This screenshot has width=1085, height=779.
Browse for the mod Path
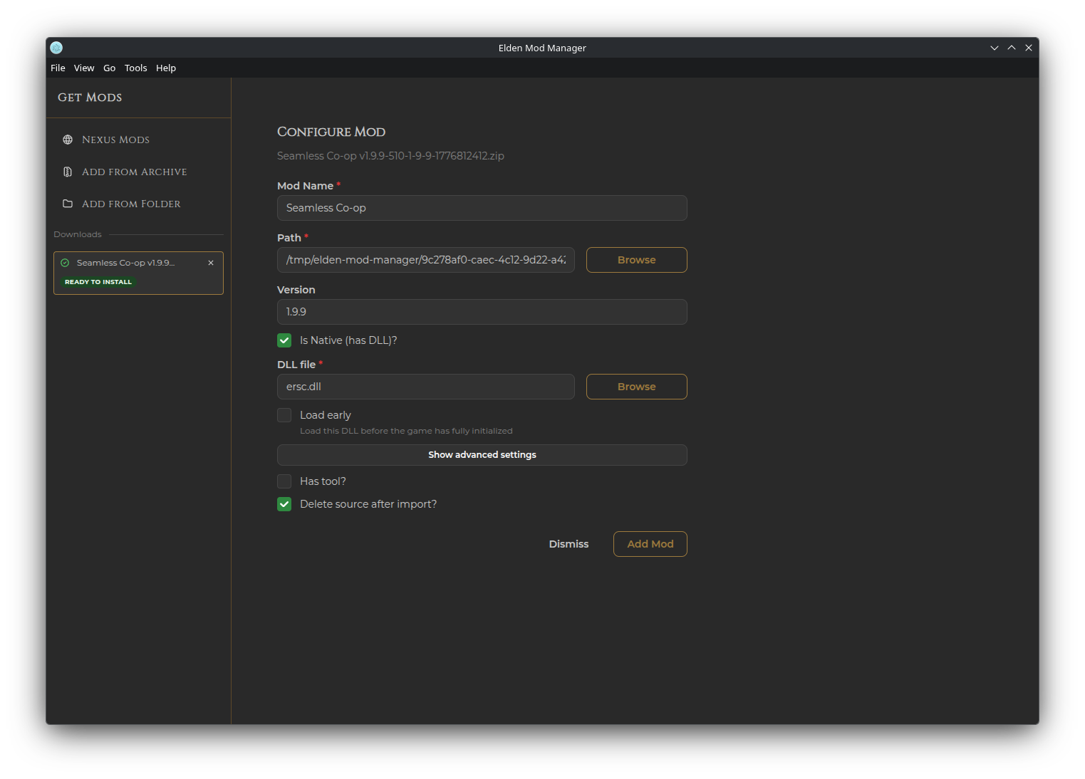tap(637, 260)
